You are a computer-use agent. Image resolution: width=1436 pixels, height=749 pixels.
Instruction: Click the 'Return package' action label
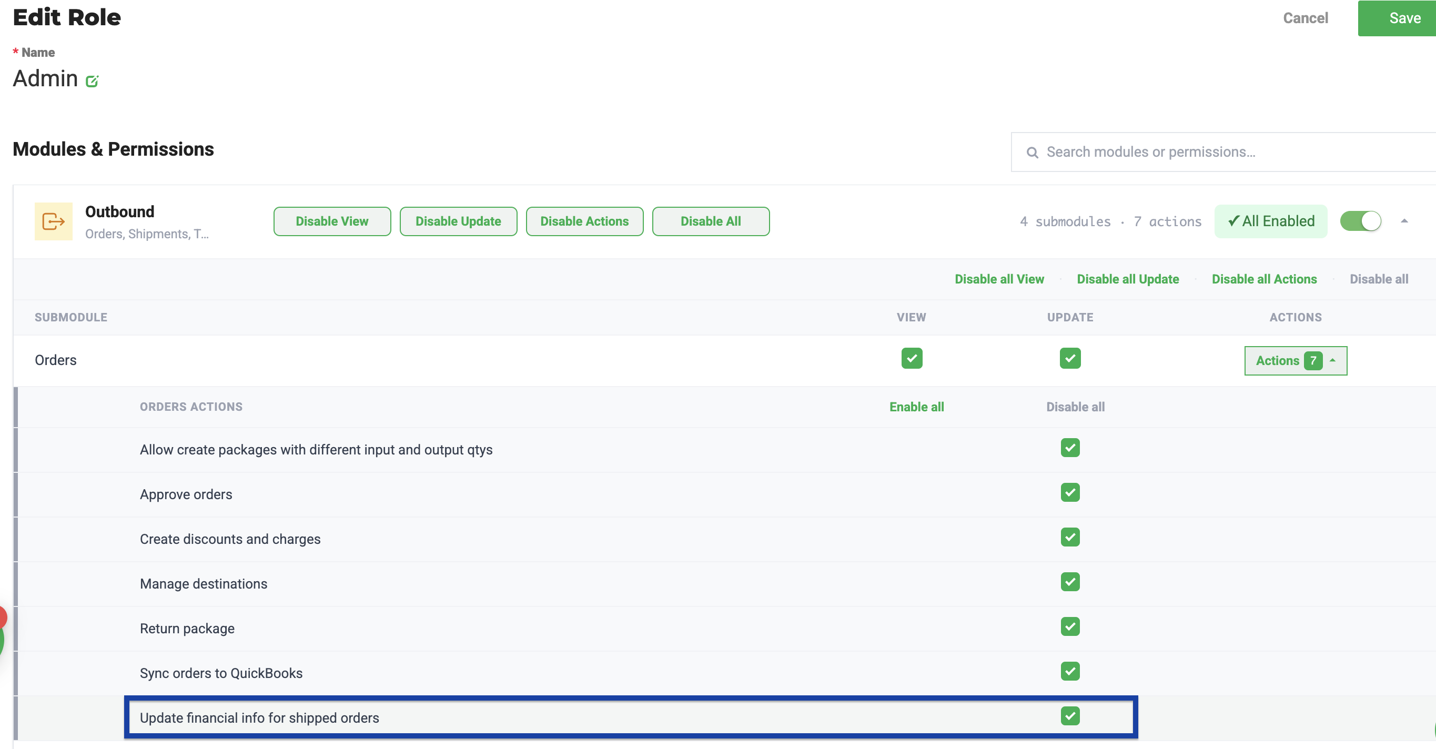[187, 629]
